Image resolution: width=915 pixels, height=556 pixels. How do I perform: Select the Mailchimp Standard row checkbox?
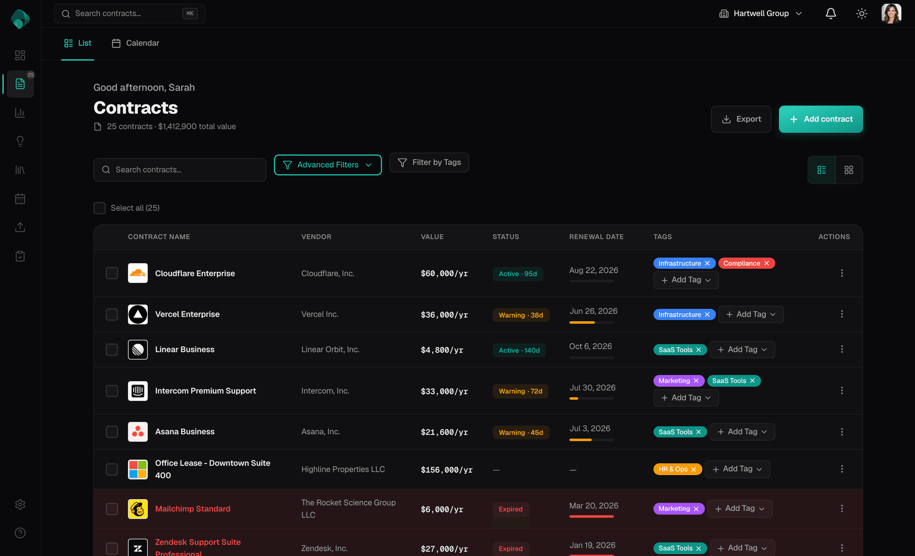point(112,509)
